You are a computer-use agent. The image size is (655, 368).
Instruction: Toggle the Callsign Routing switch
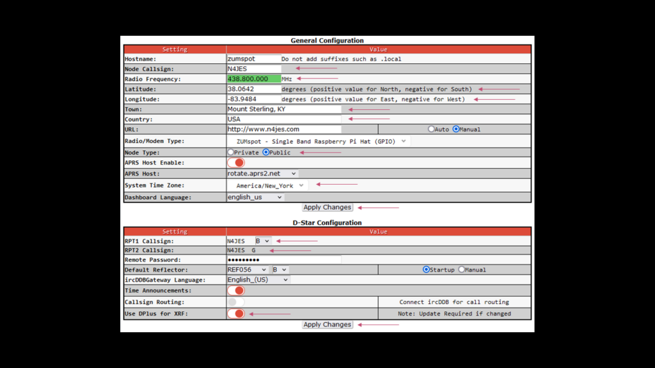click(236, 302)
